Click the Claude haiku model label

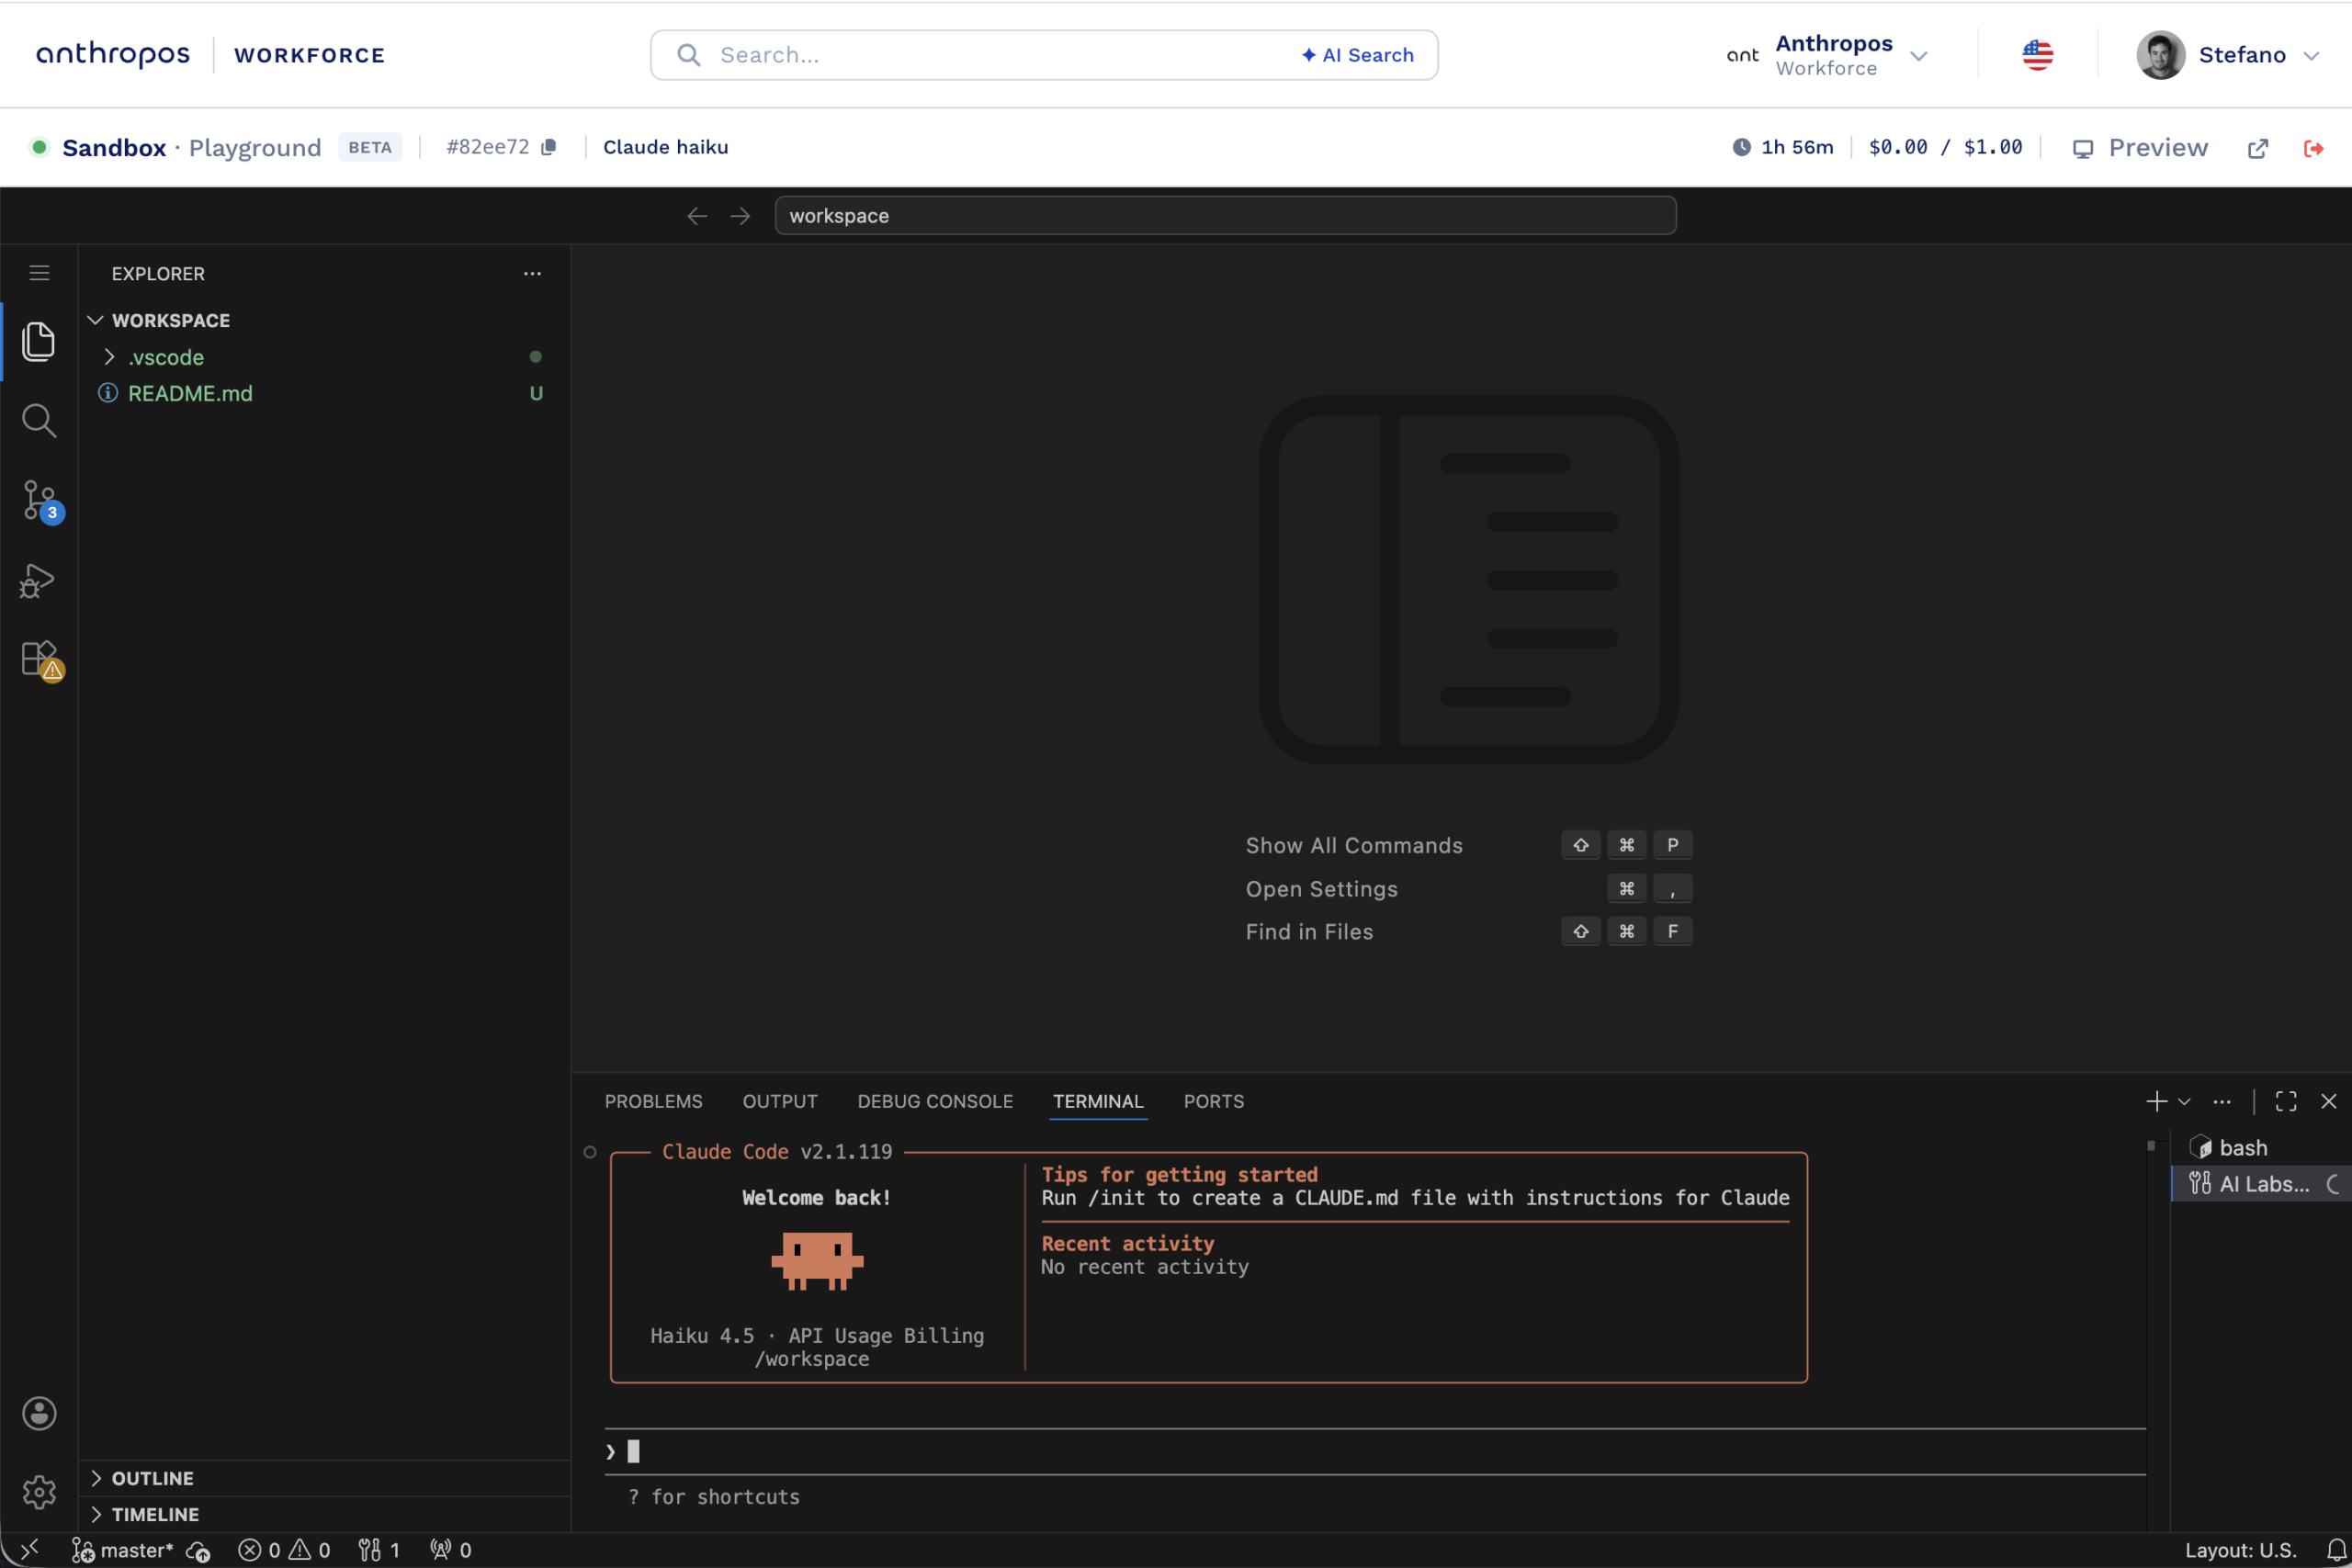point(665,147)
